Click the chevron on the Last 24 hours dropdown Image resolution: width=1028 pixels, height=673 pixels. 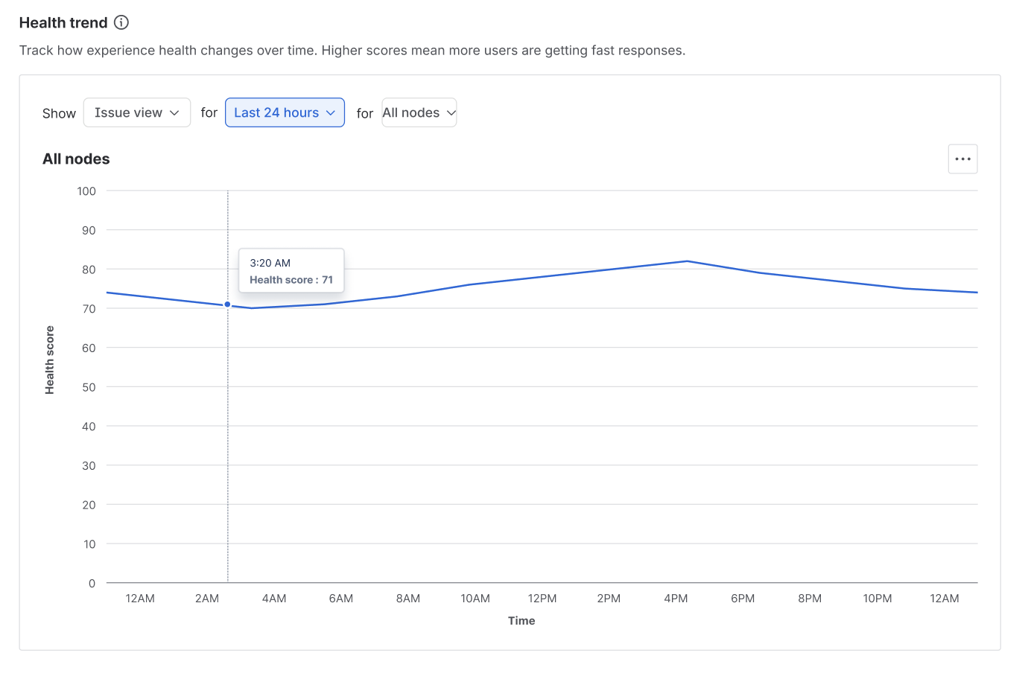coord(331,112)
